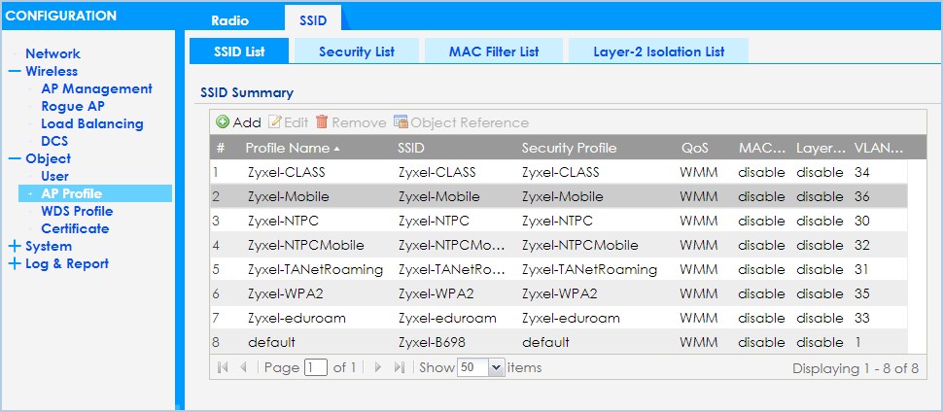Collapse the Object menu section

coord(15,158)
